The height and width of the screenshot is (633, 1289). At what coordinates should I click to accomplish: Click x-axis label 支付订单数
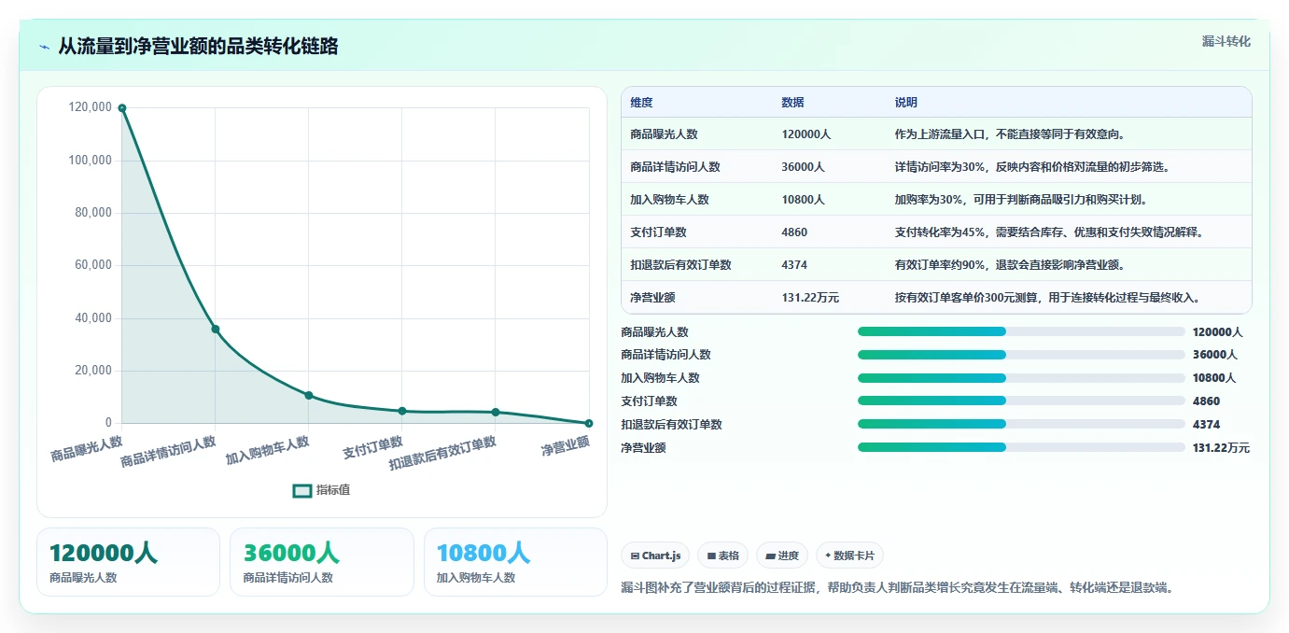pos(372,448)
